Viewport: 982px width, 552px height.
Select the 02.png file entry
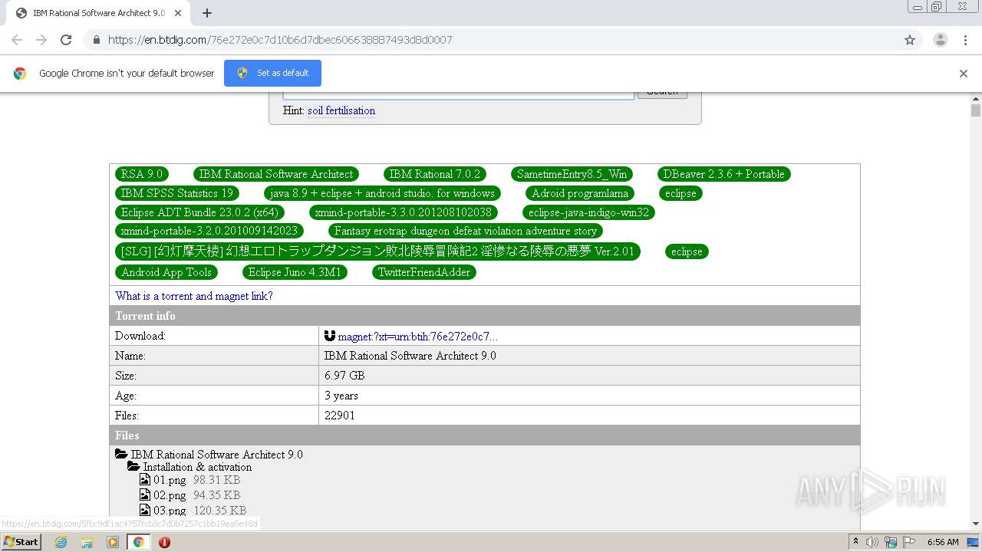click(170, 495)
